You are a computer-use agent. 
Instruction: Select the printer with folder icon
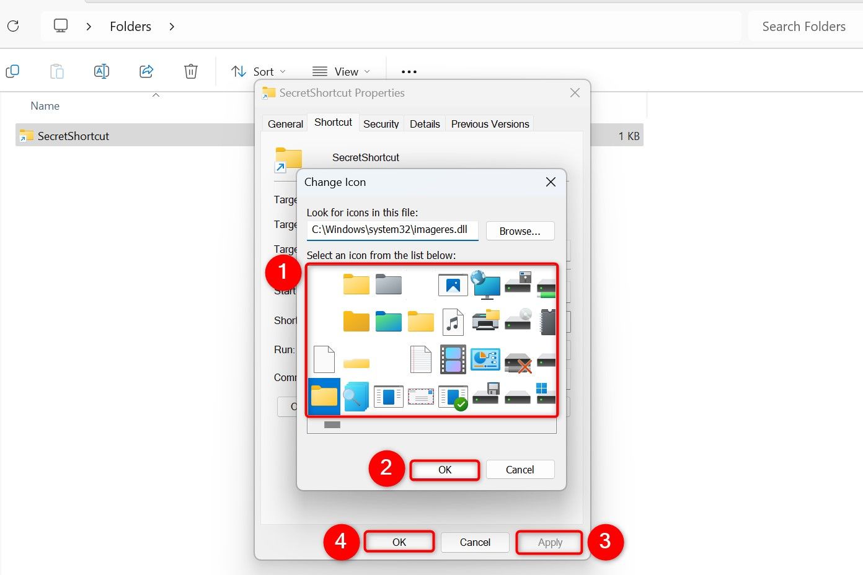(485, 321)
